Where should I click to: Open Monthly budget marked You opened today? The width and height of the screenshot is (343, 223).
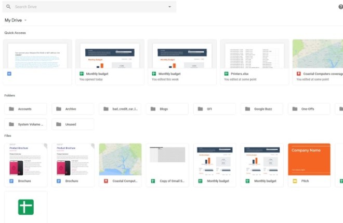tap(110, 62)
